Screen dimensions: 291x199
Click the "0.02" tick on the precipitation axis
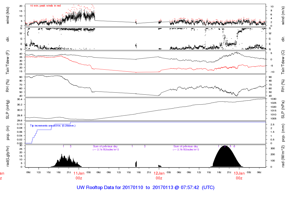click(x=20, y=140)
